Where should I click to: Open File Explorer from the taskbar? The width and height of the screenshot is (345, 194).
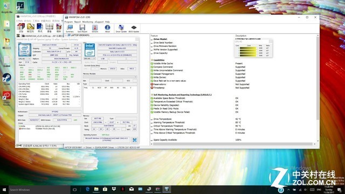point(96,189)
